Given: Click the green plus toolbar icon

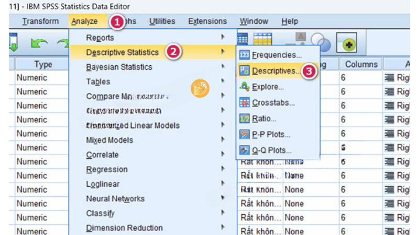Looking at the screenshot, I should click(x=347, y=43).
